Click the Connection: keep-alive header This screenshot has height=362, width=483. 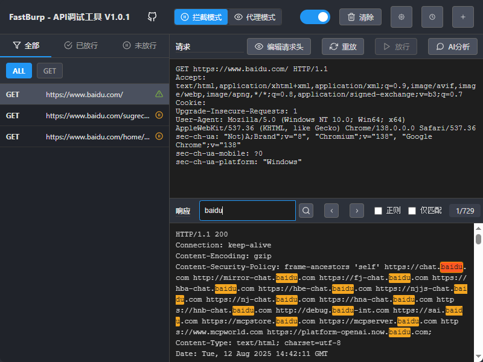[x=223, y=245]
